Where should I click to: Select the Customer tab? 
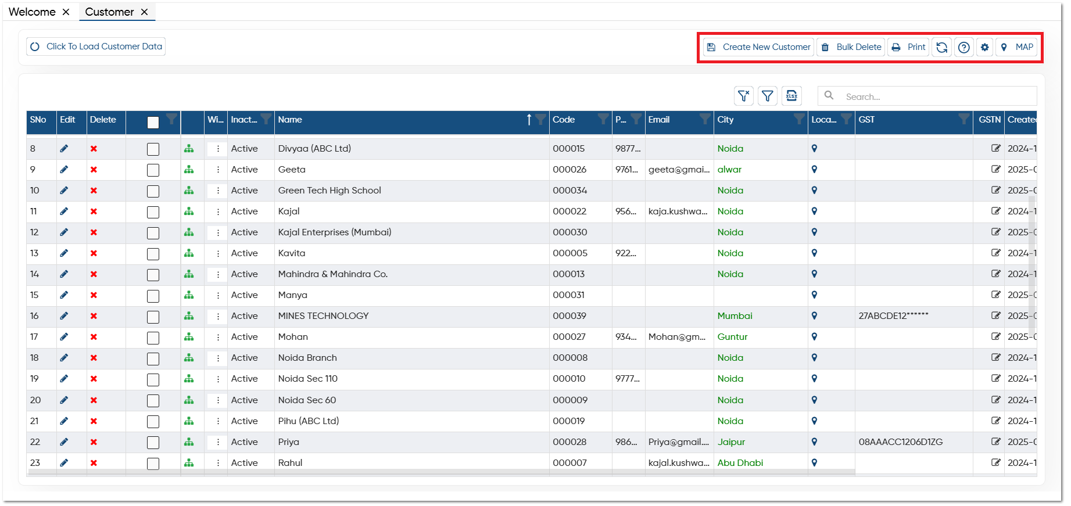point(109,12)
